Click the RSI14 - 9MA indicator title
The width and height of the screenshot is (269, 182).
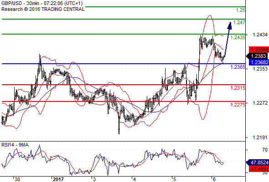(x=15, y=145)
